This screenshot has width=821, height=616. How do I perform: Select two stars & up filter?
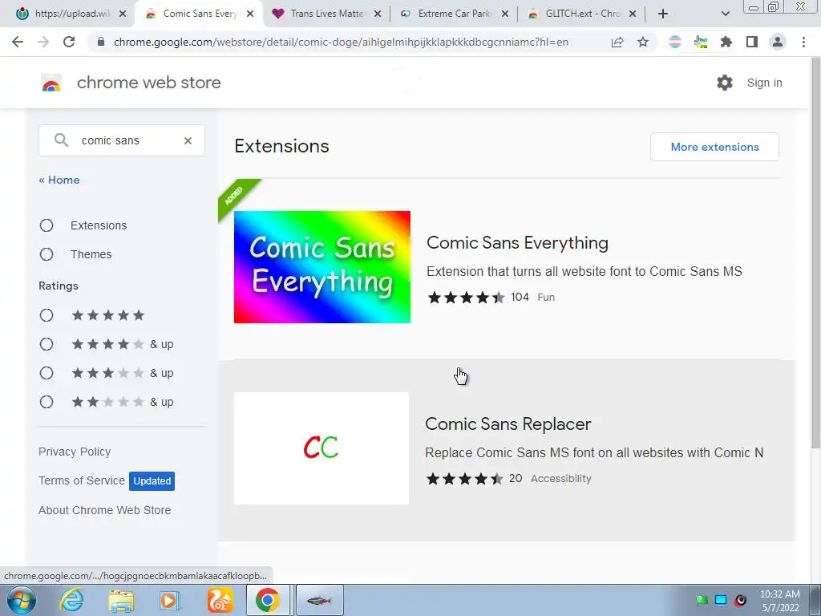point(47,402)
